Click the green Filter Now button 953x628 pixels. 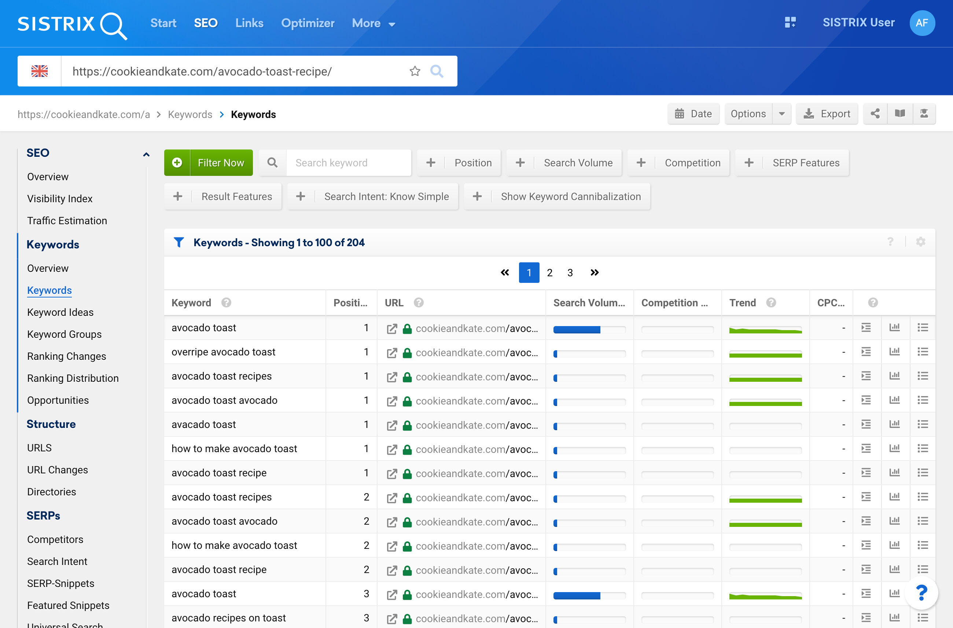coord(208,163)
